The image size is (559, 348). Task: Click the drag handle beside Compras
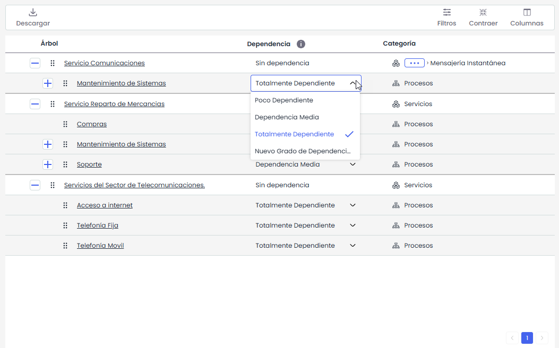[x=65, y=124]
